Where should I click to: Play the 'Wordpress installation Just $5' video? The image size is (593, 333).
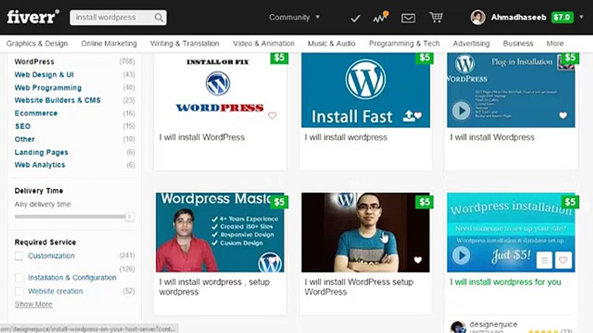tap(461, 255)
